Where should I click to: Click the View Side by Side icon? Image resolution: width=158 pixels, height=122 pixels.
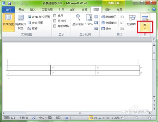[x=122, y=17]
